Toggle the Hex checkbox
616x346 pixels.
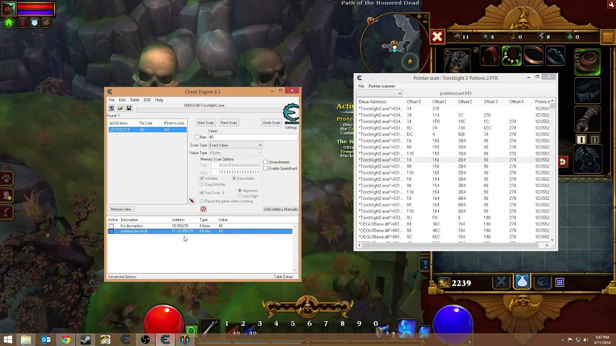(197, 137)
